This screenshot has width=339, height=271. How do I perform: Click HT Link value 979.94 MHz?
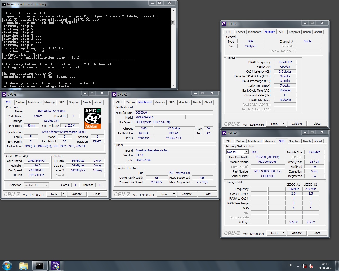pyautogui.click(x=36, y=175)
